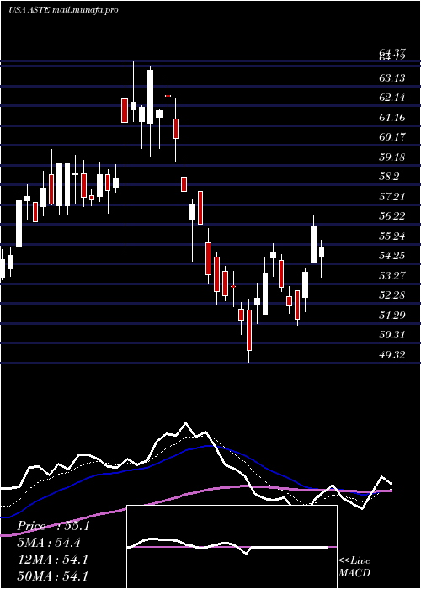Click the 55.24 price axis label
This screenshot has height=589, width=421.
point(392,236)
